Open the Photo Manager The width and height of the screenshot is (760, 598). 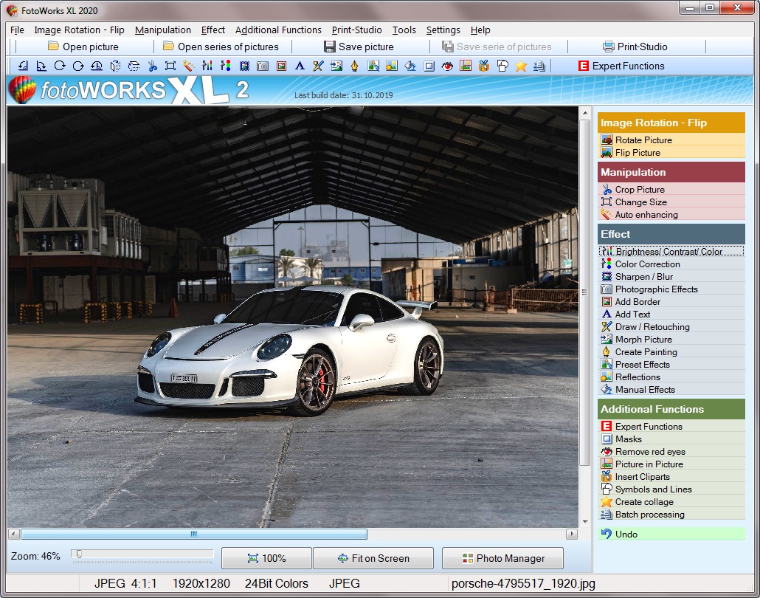(502, 558)
